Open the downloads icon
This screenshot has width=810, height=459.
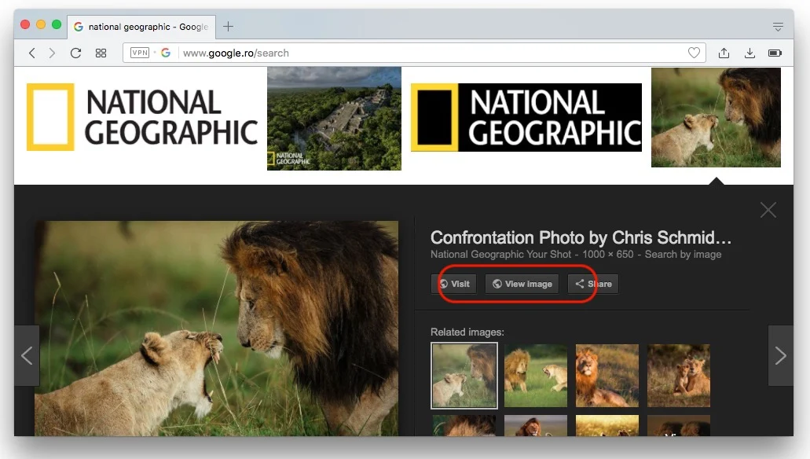tap(750, 53)
